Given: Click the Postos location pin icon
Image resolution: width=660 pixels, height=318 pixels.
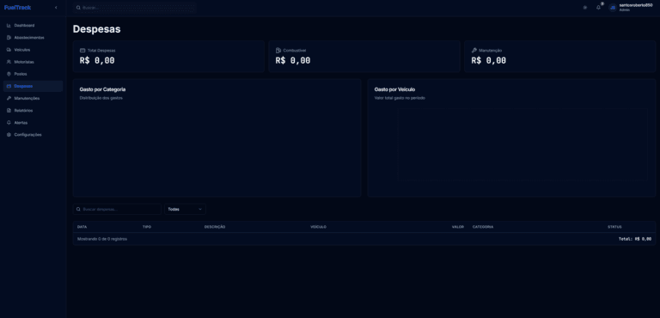Looking at the screenshot, I should click(x=9, y=74).
